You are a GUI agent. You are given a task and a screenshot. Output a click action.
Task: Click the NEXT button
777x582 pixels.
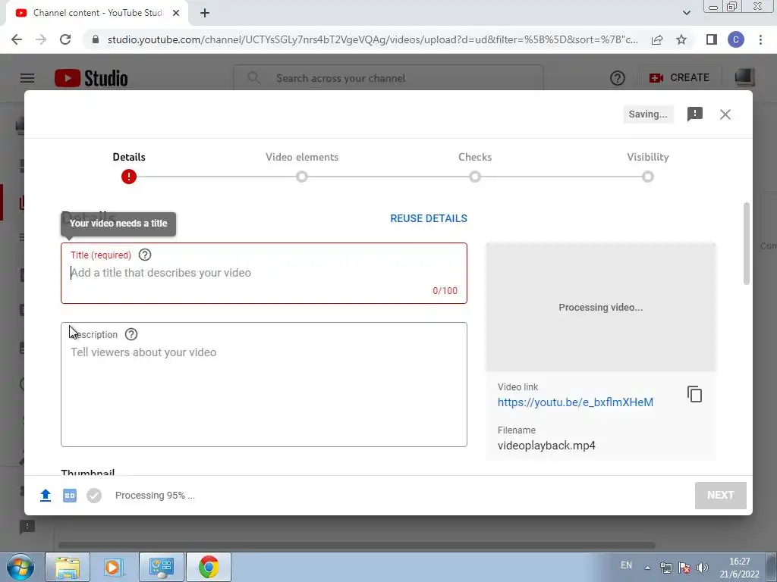coord(721,496)
